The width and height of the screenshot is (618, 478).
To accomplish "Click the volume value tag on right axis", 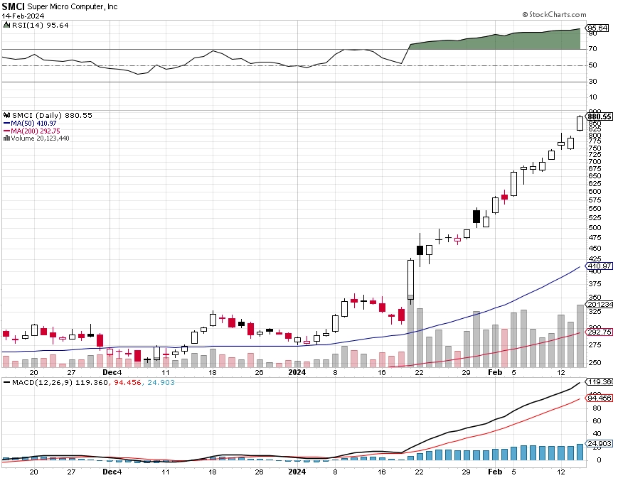I will pyautogui.click(x=600, y=305).
